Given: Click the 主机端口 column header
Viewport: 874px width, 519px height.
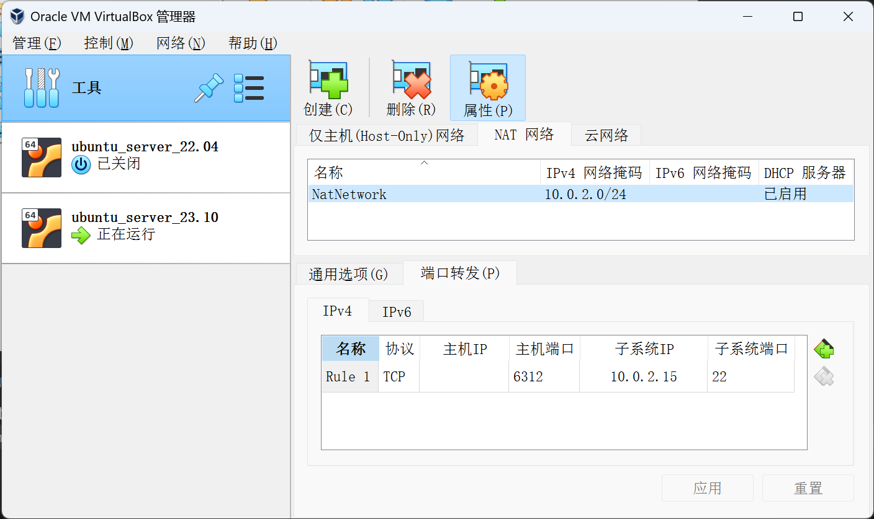Looking at the screenshot, I should [544, 348].
